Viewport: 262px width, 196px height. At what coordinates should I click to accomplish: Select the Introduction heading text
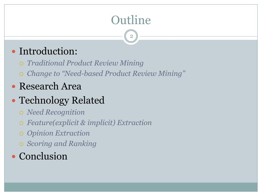pyautogui.click(x=48, y=51)
